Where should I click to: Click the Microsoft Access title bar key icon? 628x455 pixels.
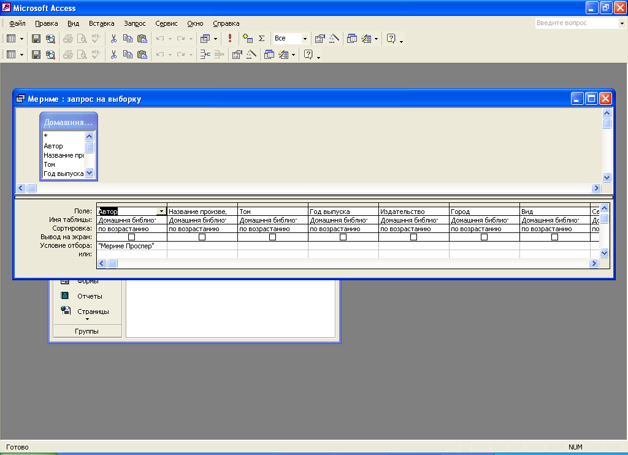tap(6, 7)
